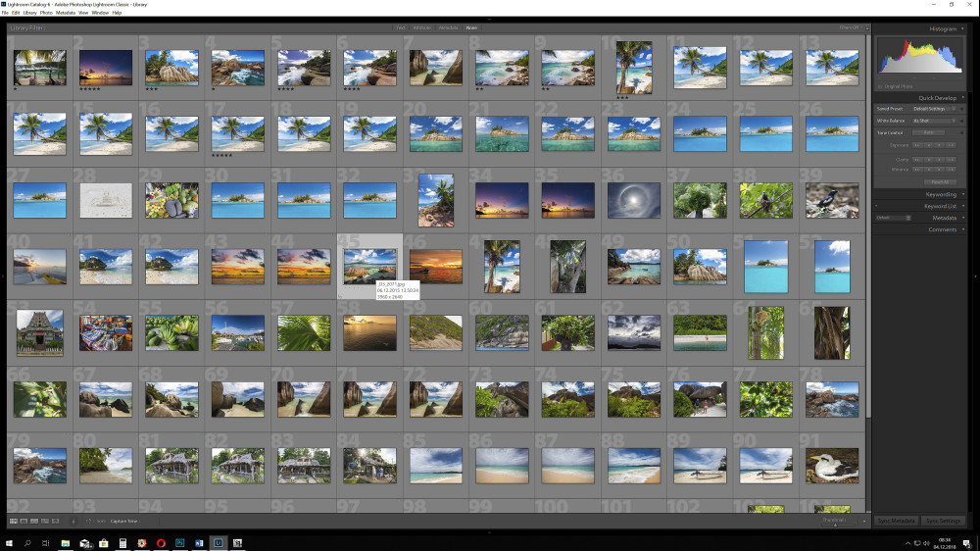Click Sync Settings button
980x551 pixels.
(943, 521)
